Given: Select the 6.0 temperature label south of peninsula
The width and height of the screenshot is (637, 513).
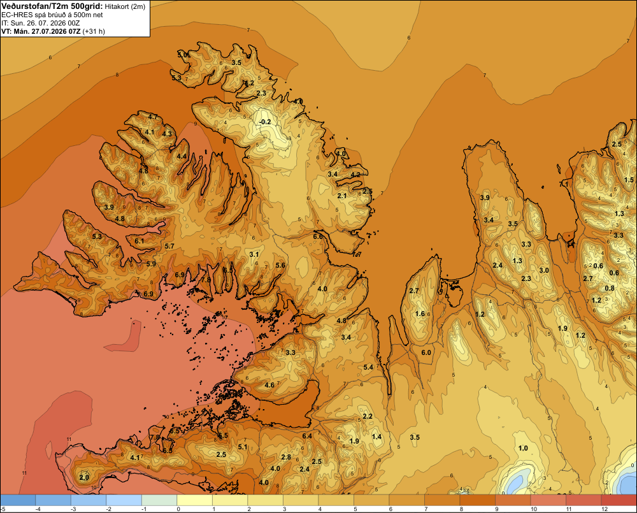Looking at the screenshot, I should click(x=426, y=352).
